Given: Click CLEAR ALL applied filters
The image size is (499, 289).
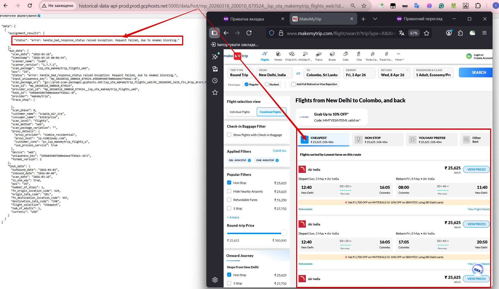Looking at the screenshot, I should tap(280, 151).
